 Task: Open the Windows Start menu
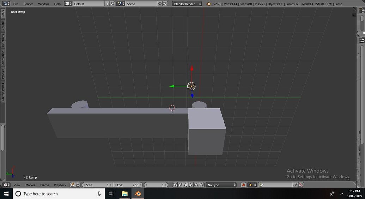(6, 194)
